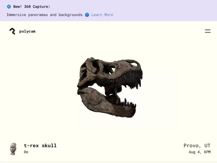Click the T-rex skull 3D model
This screenshot has width=217, height=163.
pyautogui.click(x=110, y=87)
